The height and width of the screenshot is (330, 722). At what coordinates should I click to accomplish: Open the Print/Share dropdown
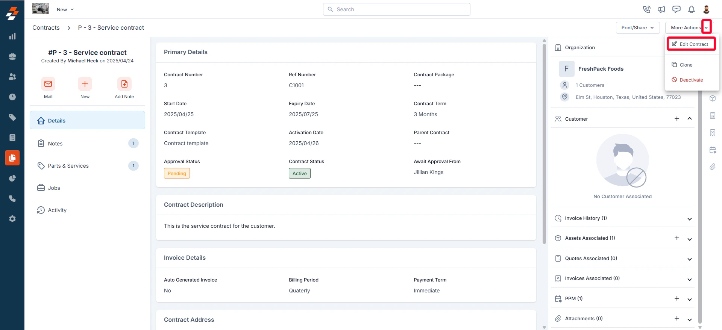pos(638,28)
